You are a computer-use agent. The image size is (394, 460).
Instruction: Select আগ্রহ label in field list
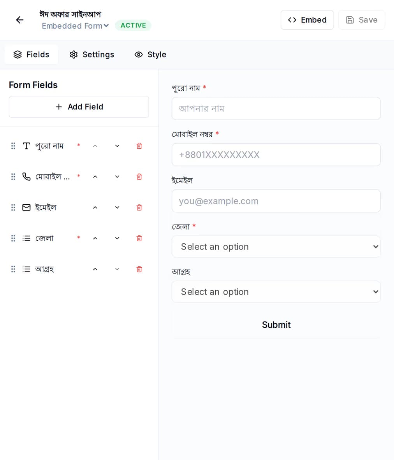tap(45, 269)
